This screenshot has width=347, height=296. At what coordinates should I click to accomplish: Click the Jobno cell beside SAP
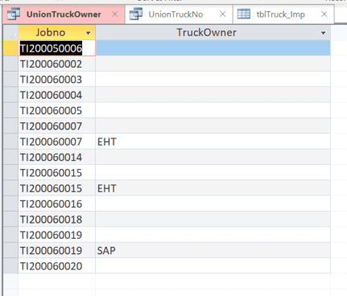click(57, 250)
